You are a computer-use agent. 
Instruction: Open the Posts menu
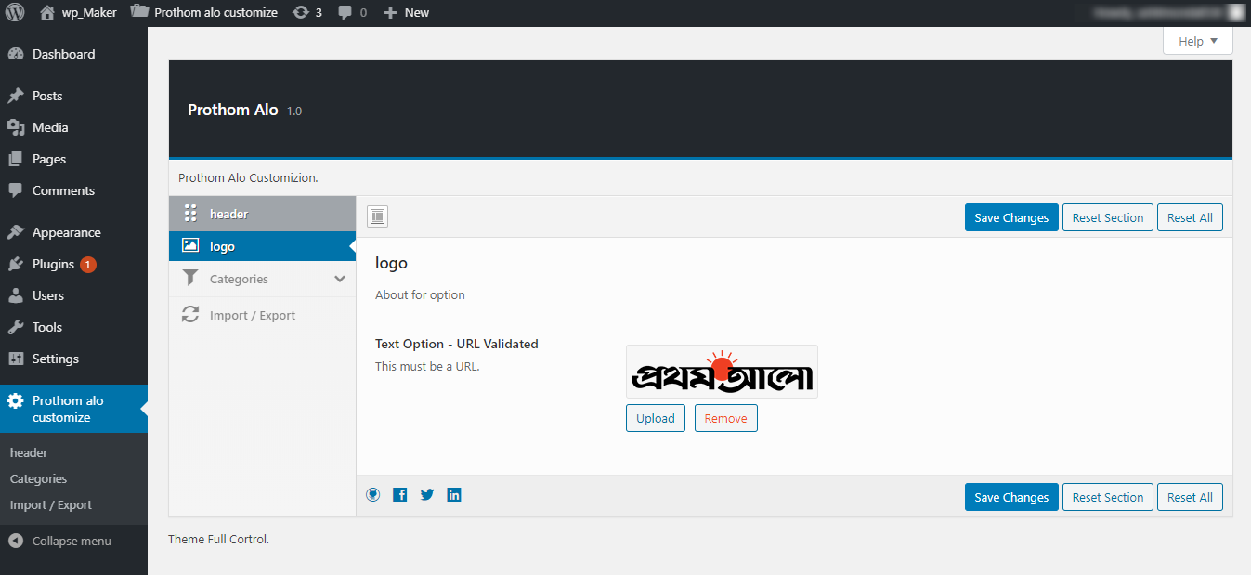point(73,96)
